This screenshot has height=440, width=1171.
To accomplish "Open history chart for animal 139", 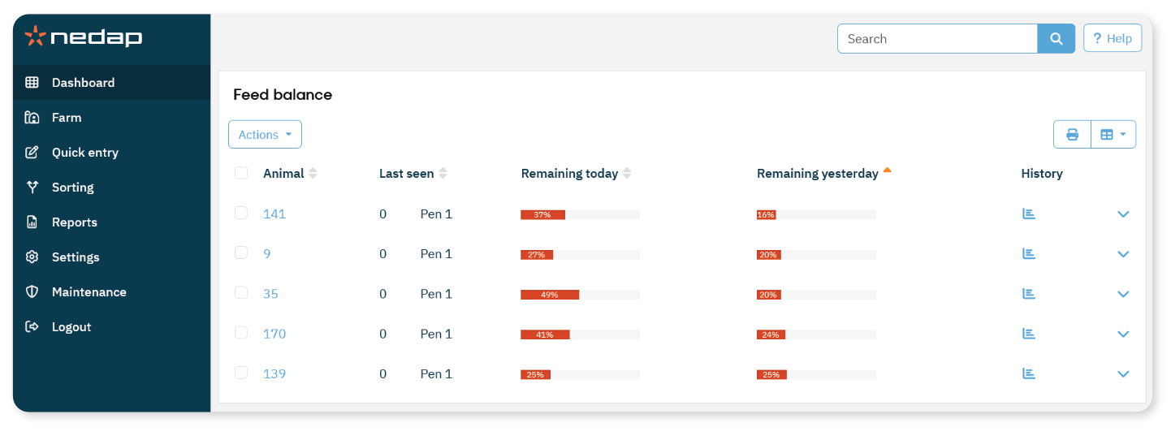I will click(1029, 373).
